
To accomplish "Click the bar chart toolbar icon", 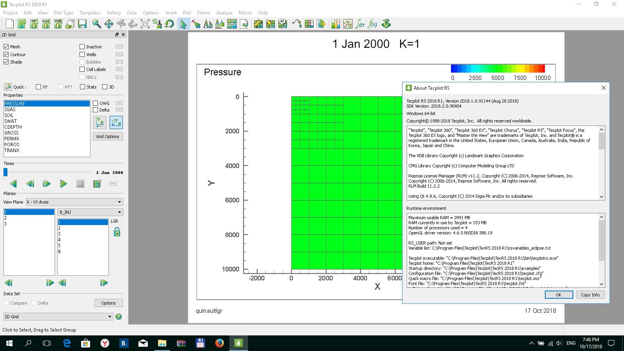I will click(x=335, y=24).
